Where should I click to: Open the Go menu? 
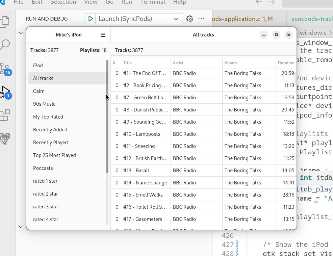tap(109, 2)
